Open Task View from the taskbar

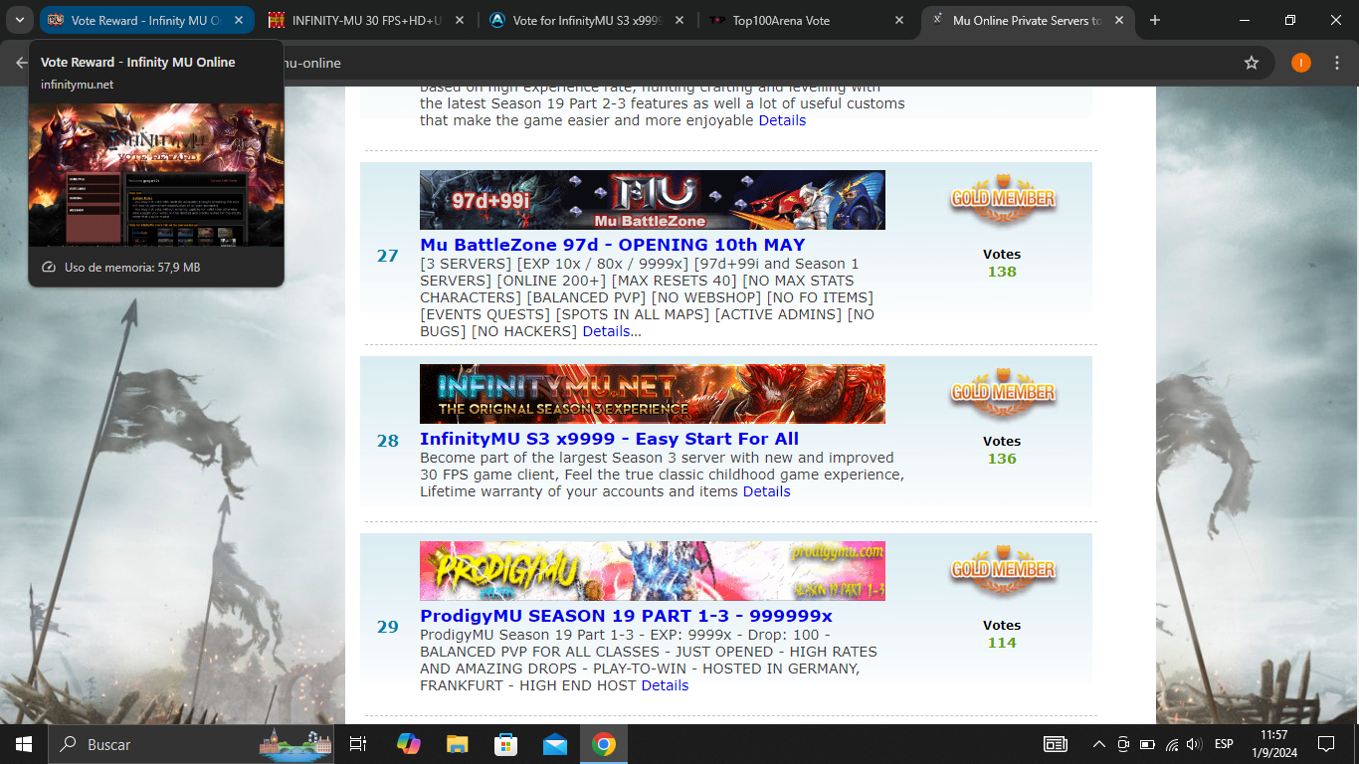pos(358,744)
